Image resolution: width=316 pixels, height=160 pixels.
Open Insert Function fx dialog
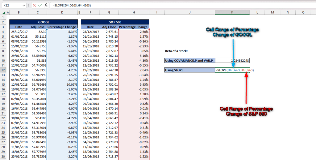tap(46, 6)
